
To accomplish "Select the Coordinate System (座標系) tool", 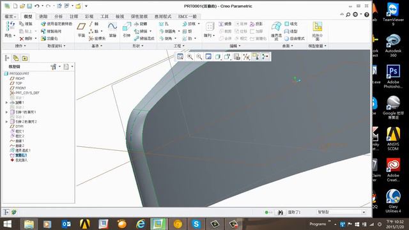I will (x=96, y=38).
